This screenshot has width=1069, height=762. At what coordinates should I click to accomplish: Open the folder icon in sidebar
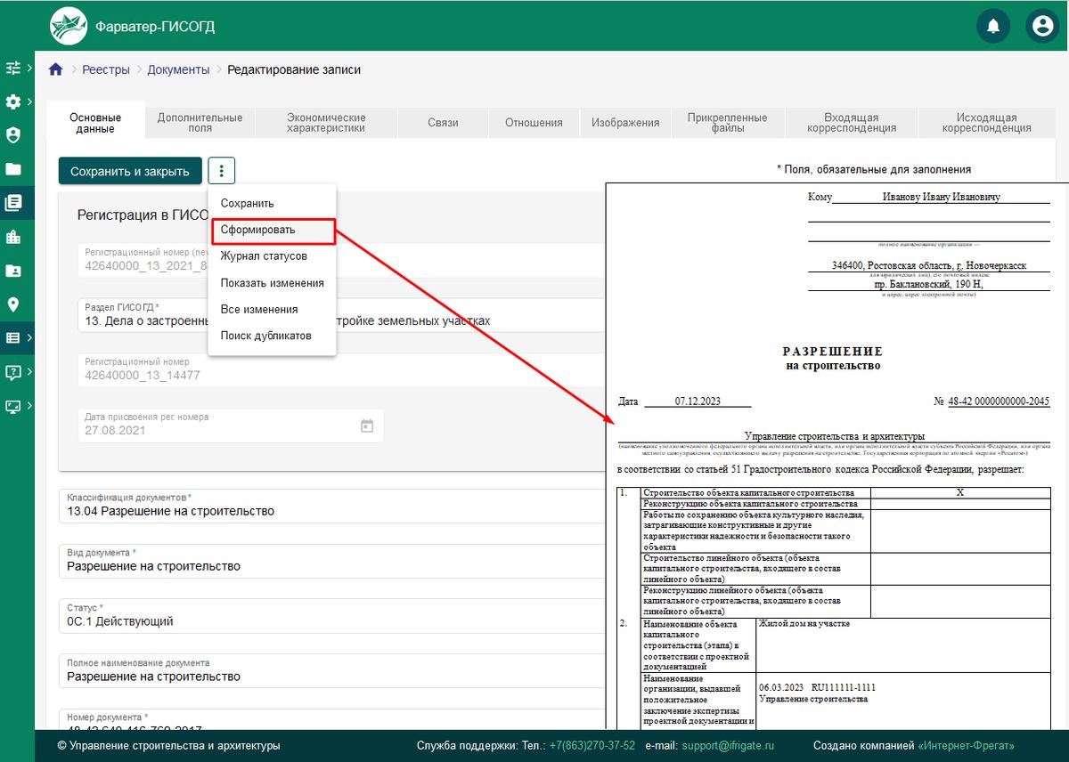coord(13,169)
